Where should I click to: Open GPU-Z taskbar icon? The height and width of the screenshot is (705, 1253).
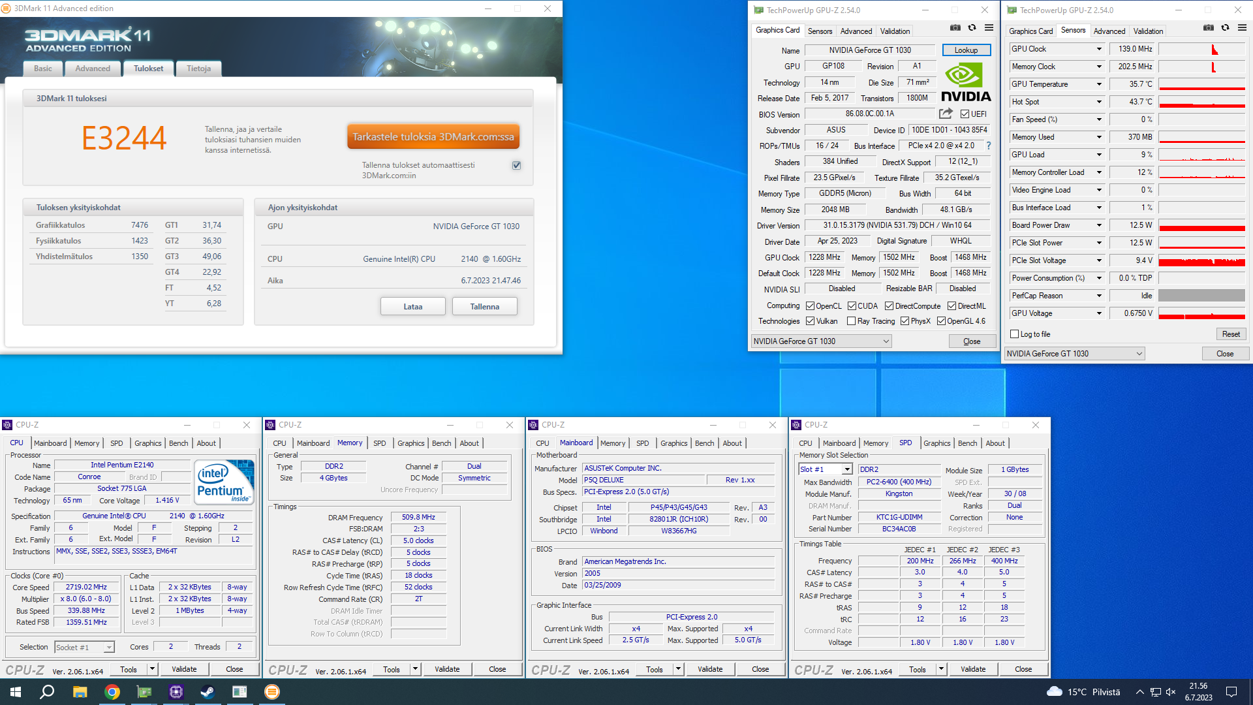tap(144, 692)
